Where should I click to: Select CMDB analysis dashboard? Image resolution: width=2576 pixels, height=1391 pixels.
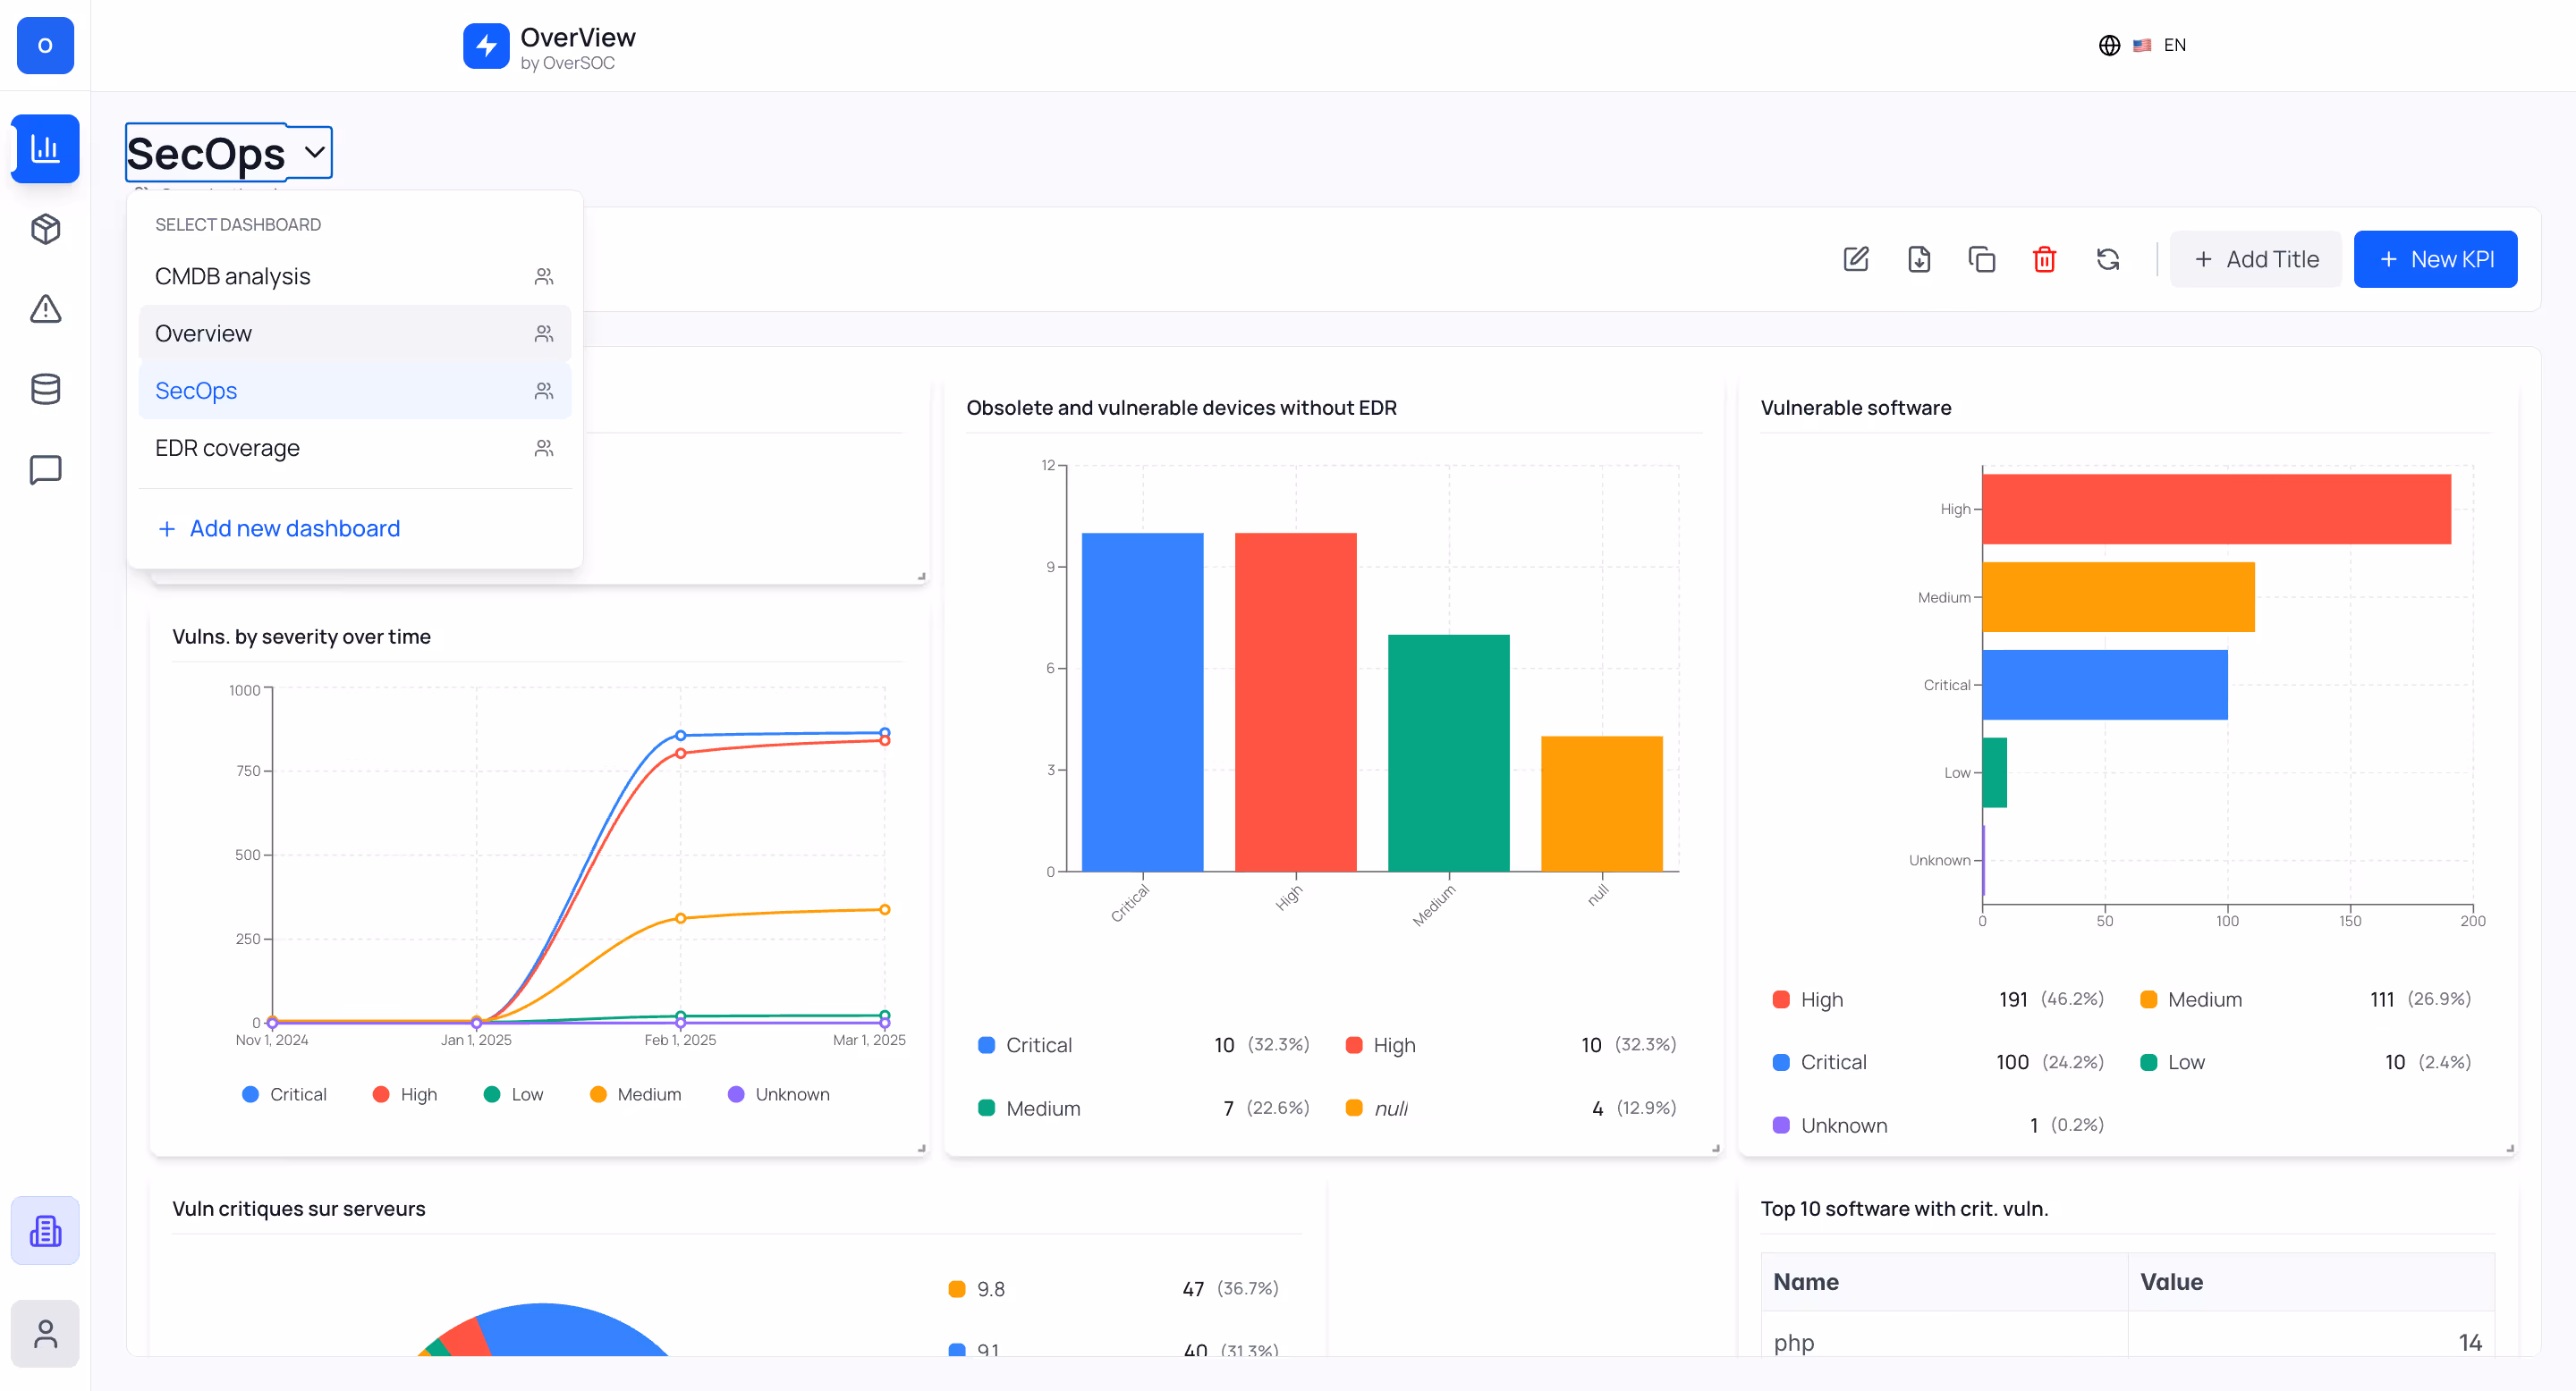pyautogui.click(x=232, y=276)
